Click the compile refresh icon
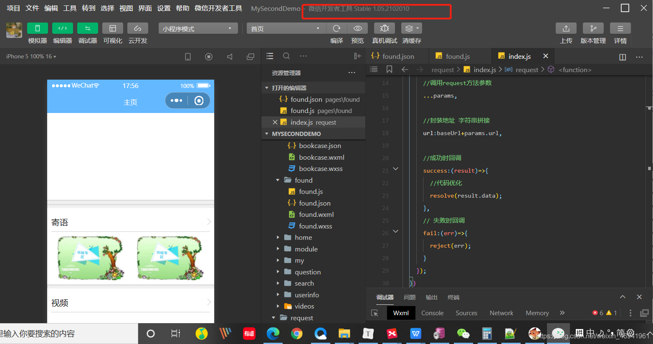653x344 pixels. pyautogui.click(x=337, y=28)
